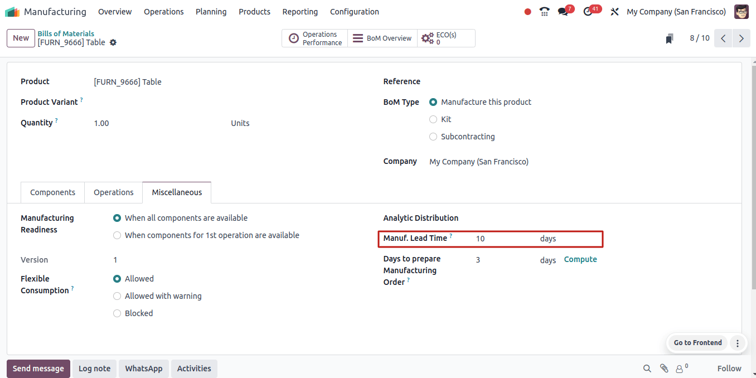This screenshot has height=378, width=756.
Task: Open the gear actions menu beside Table
Action: click(113, 42)
